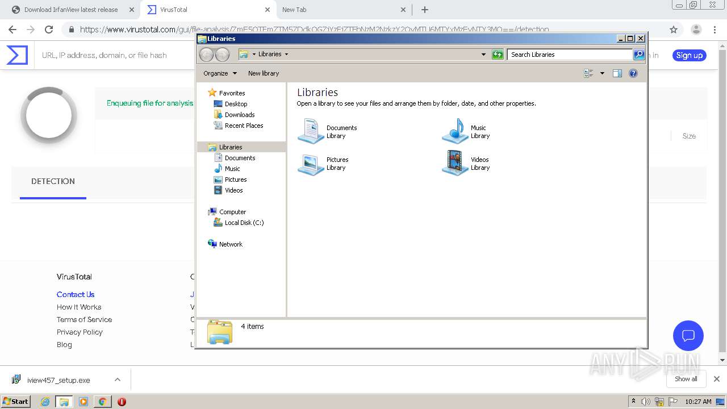Select Computer in navigation pane
The image size is (727, 409).
coord(232,212)
